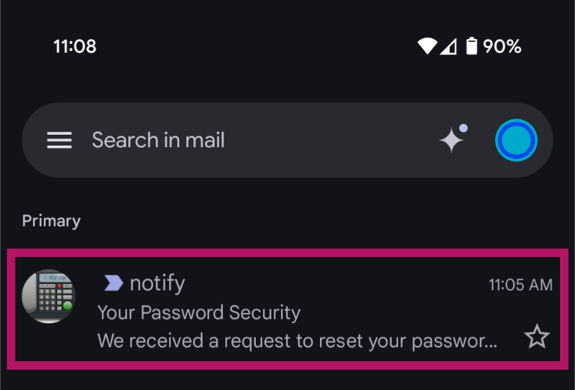Open the hamburger navigation menu

pos(59,140)
